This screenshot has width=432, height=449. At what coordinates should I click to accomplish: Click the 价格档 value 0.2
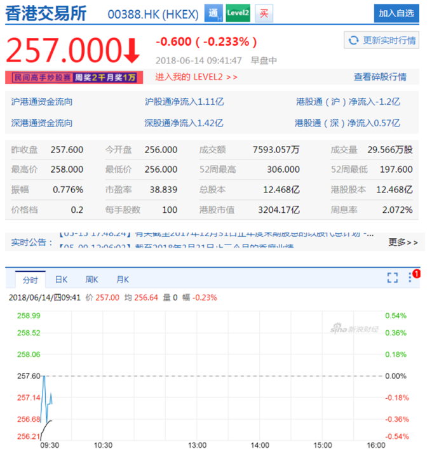[77, 210]
